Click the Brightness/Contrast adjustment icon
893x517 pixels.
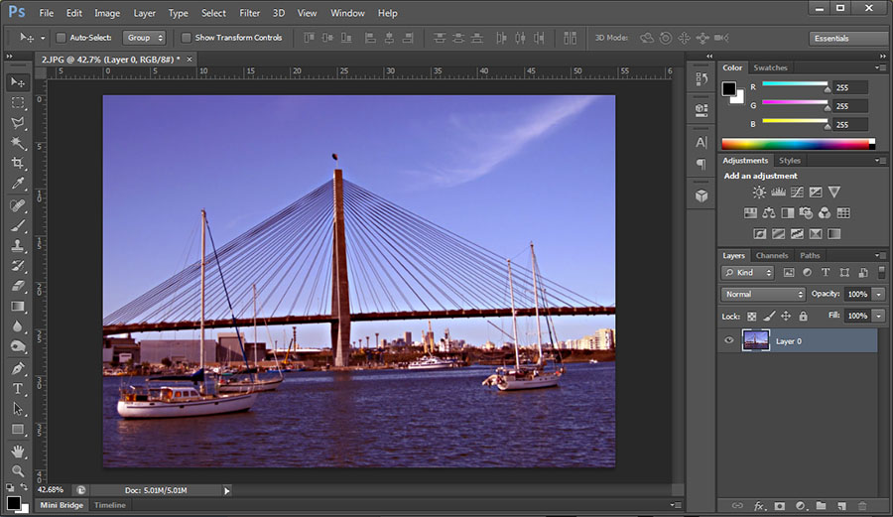pyautogui.click(x=759, y=193)
